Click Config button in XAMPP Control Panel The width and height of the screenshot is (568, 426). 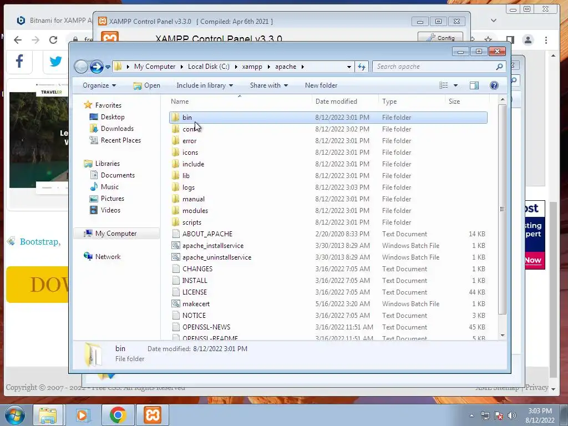point(440,37)
